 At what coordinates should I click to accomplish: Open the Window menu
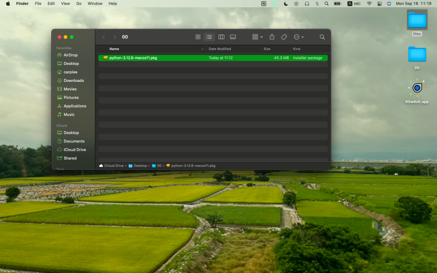coord(95,3)
